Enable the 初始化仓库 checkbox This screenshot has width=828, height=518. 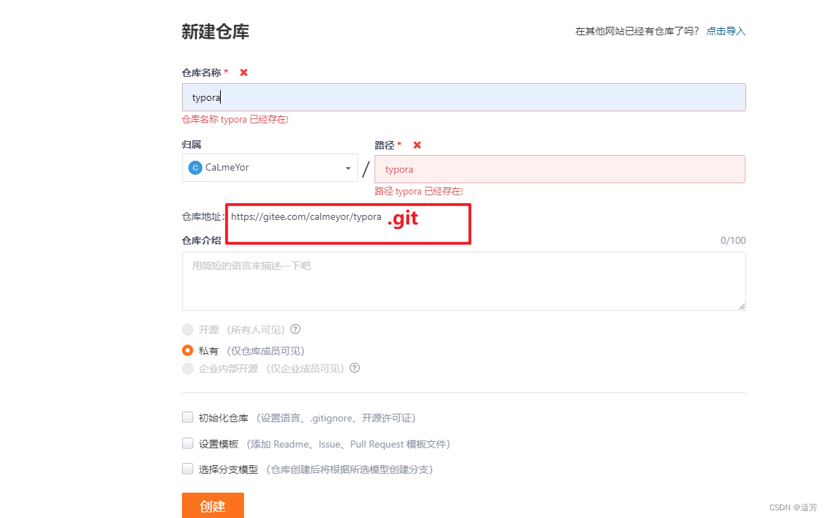[x=188, y=417]
